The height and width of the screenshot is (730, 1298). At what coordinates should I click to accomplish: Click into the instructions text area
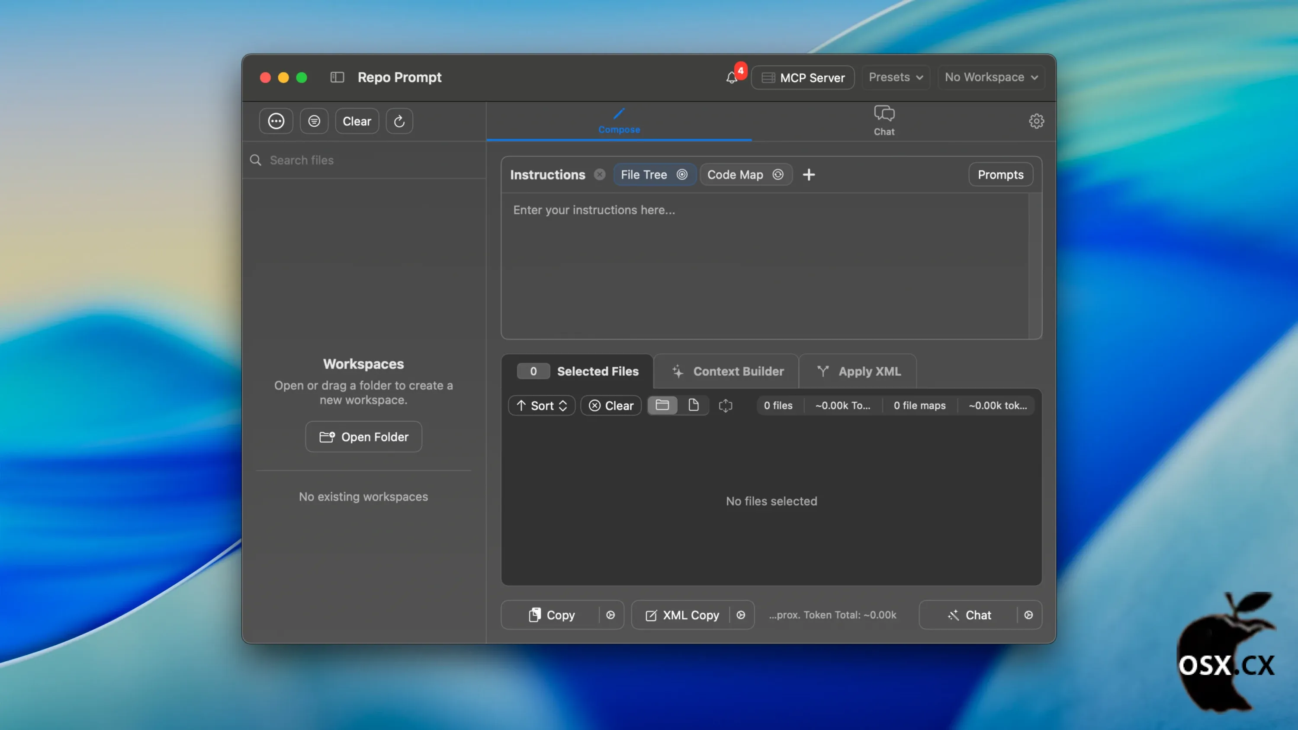764,266
